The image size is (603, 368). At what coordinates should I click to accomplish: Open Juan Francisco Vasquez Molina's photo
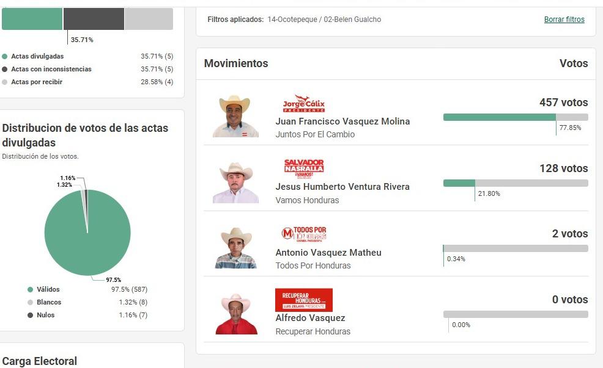point(236,116)
